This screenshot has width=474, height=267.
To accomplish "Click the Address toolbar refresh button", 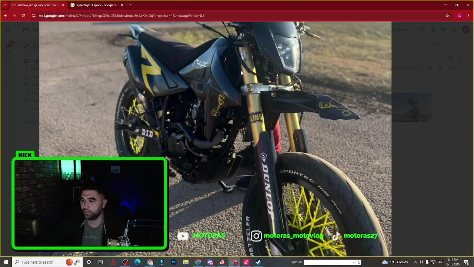I will coord(359,262).
